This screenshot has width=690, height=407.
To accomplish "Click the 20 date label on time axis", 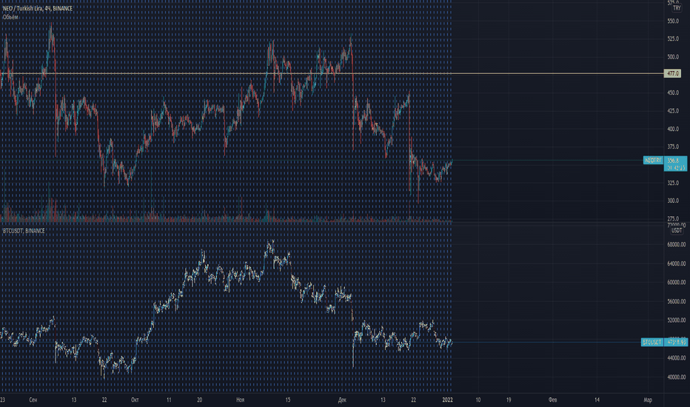I will click(199, 400).
